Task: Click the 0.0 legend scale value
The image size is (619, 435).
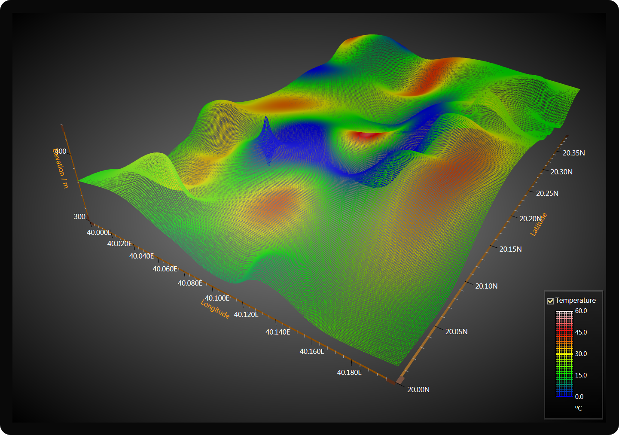Action: point(579,397)
